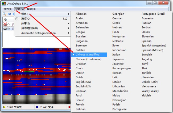The height and width of the screenshot is (113, 173).
Task: Select Kapampangan language
Action: tap(121, 68)
